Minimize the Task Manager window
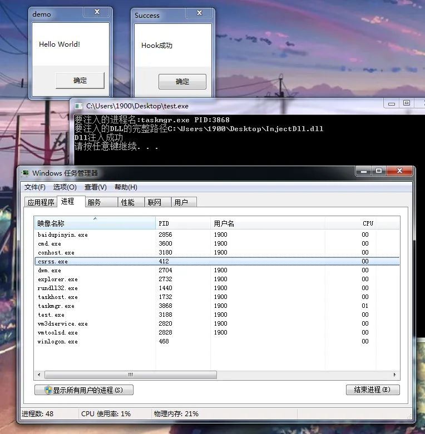The image size is (425, 434). 364,171
